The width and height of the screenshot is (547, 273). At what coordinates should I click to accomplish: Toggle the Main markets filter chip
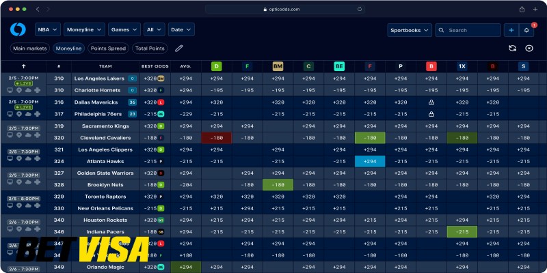(x=29, y=48)
